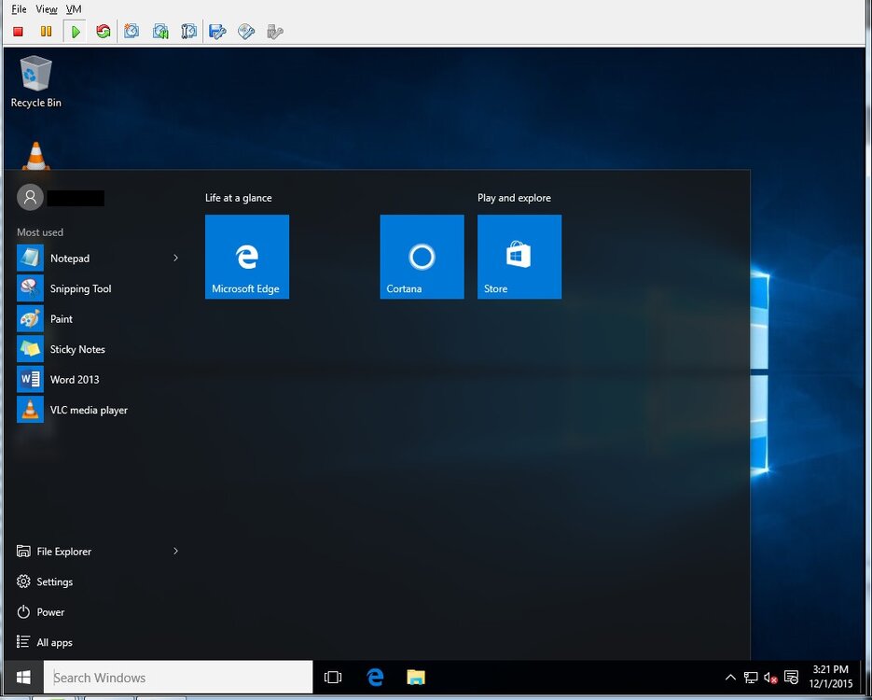
Task: Click the Play and explore heading
Action: coord(514,198)
